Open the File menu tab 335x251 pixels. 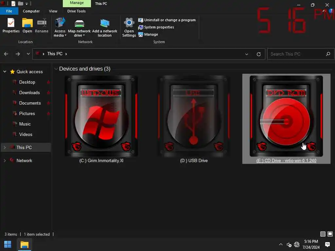tap(9, 11)
